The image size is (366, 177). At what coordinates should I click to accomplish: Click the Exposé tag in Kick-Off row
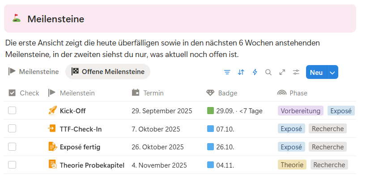tap(341, 111)
